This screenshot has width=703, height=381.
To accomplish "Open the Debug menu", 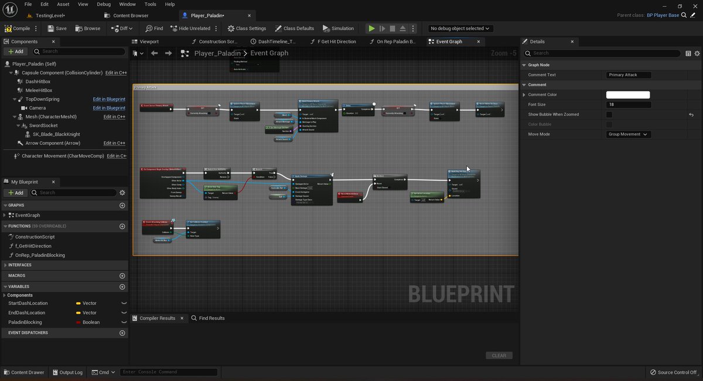I will click(104, 4).
